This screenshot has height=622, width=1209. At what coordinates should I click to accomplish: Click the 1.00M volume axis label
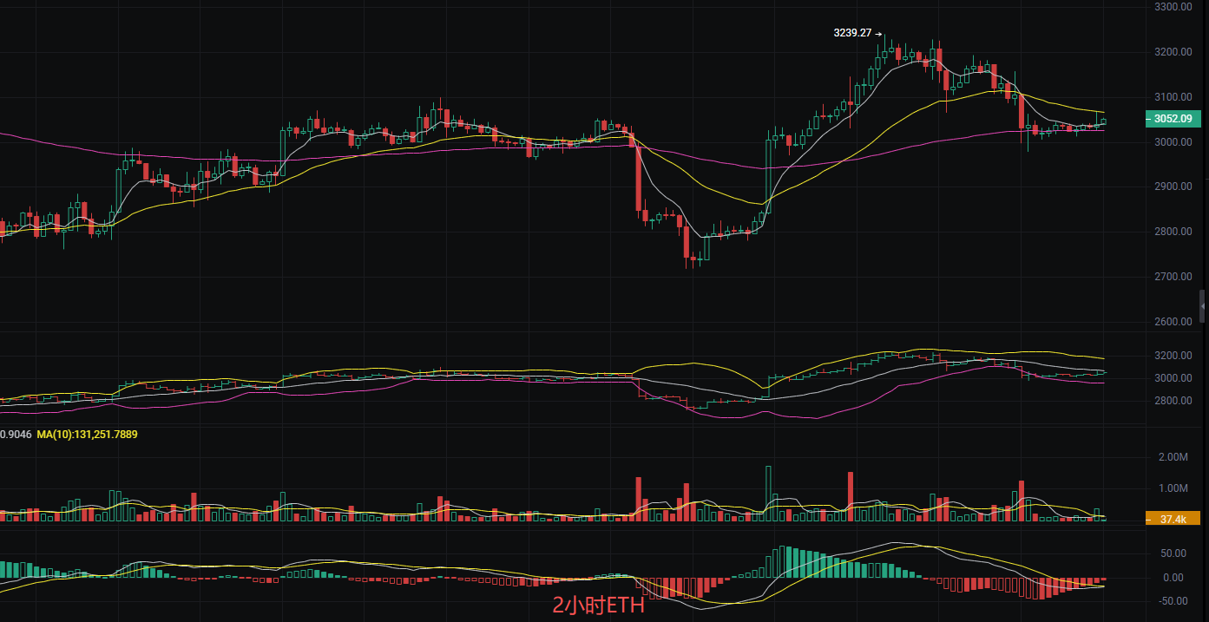1173,489
